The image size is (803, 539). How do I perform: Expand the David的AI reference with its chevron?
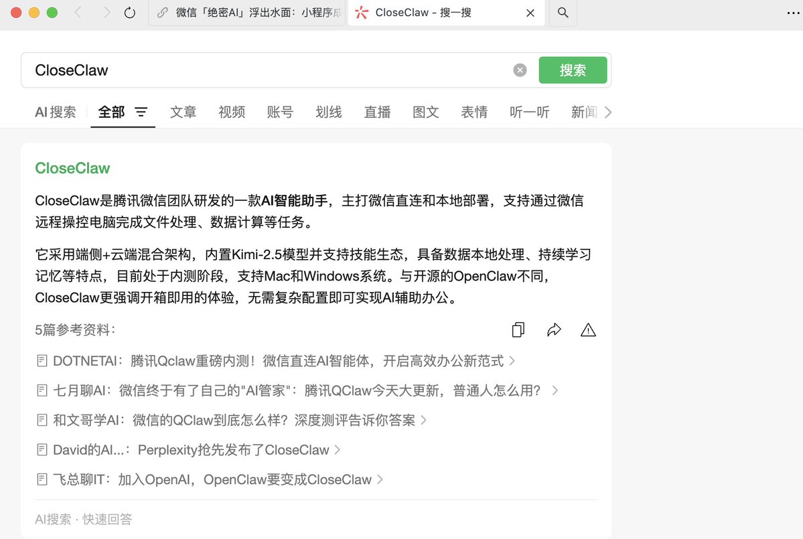(x=337, y=450)
